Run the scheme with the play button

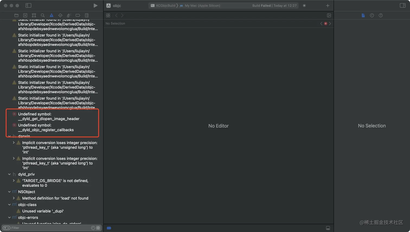point(95,5)
